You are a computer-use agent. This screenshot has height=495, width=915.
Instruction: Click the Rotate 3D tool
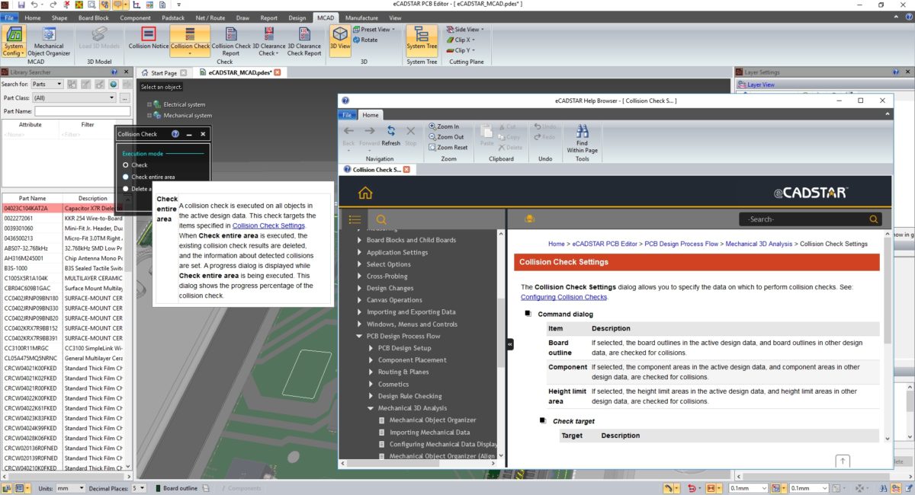tap(364, 40)
